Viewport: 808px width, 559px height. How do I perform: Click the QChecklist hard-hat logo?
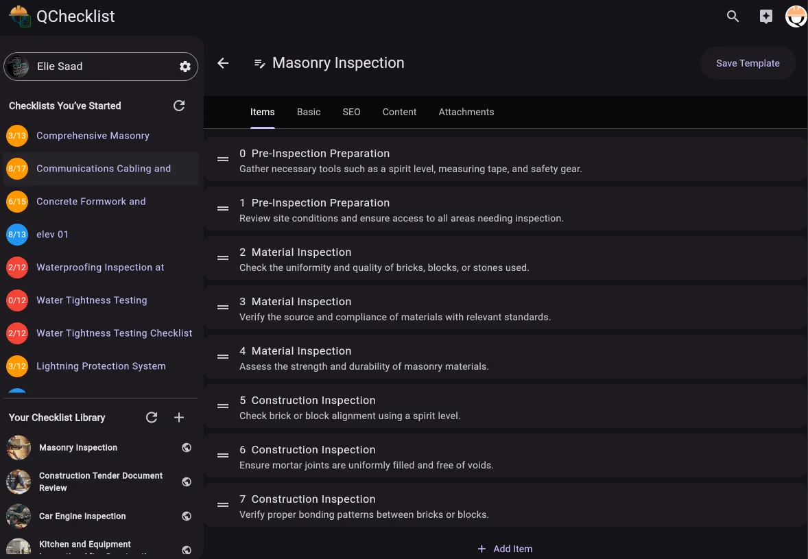point(20,15)
